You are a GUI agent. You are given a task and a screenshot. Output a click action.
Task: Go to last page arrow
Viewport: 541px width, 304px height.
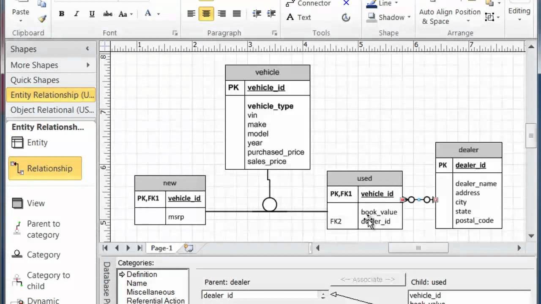[139, 248]
